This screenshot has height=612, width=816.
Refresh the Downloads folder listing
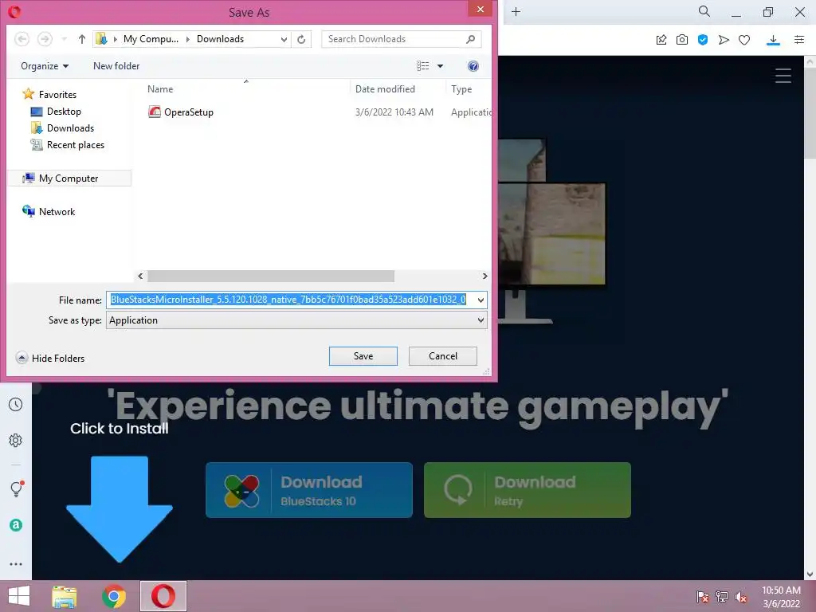click(x=301, y=39)
